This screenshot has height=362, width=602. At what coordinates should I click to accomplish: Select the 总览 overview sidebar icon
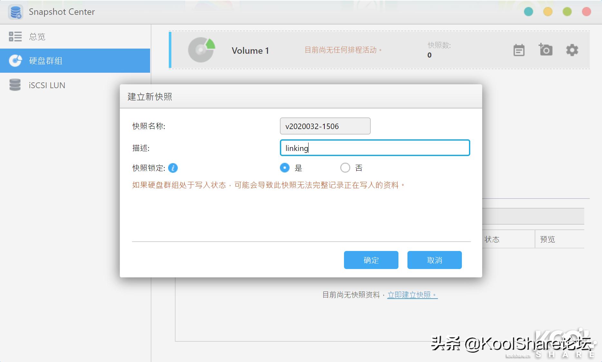tap(15, 36)
